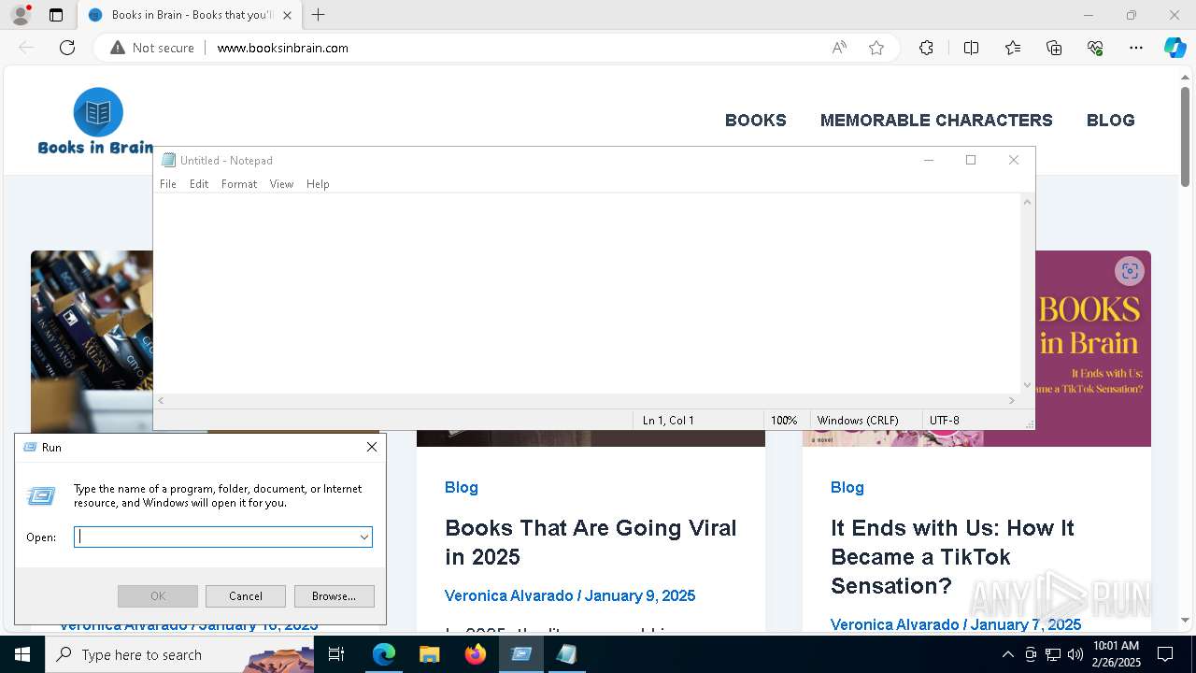Close the Books in Brain tab
The image size is (1196, 673).
(x=287, y=15)
